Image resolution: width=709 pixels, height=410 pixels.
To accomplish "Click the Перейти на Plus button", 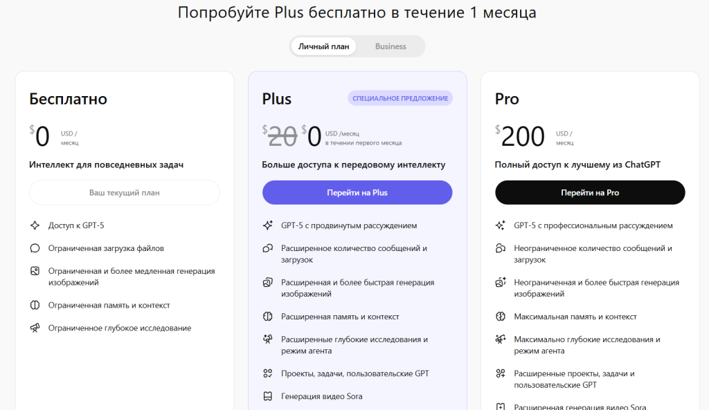I will coord(357,192).
